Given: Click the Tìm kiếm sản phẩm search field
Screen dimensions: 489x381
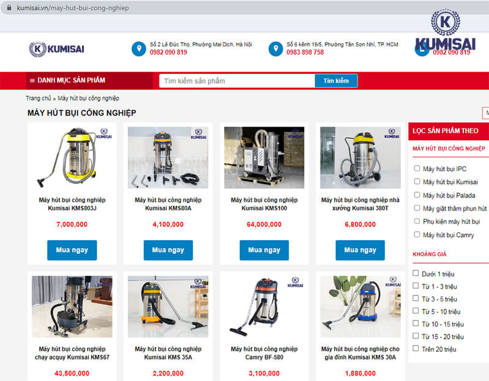Looking at the screenshot, I should coord(237,81).
